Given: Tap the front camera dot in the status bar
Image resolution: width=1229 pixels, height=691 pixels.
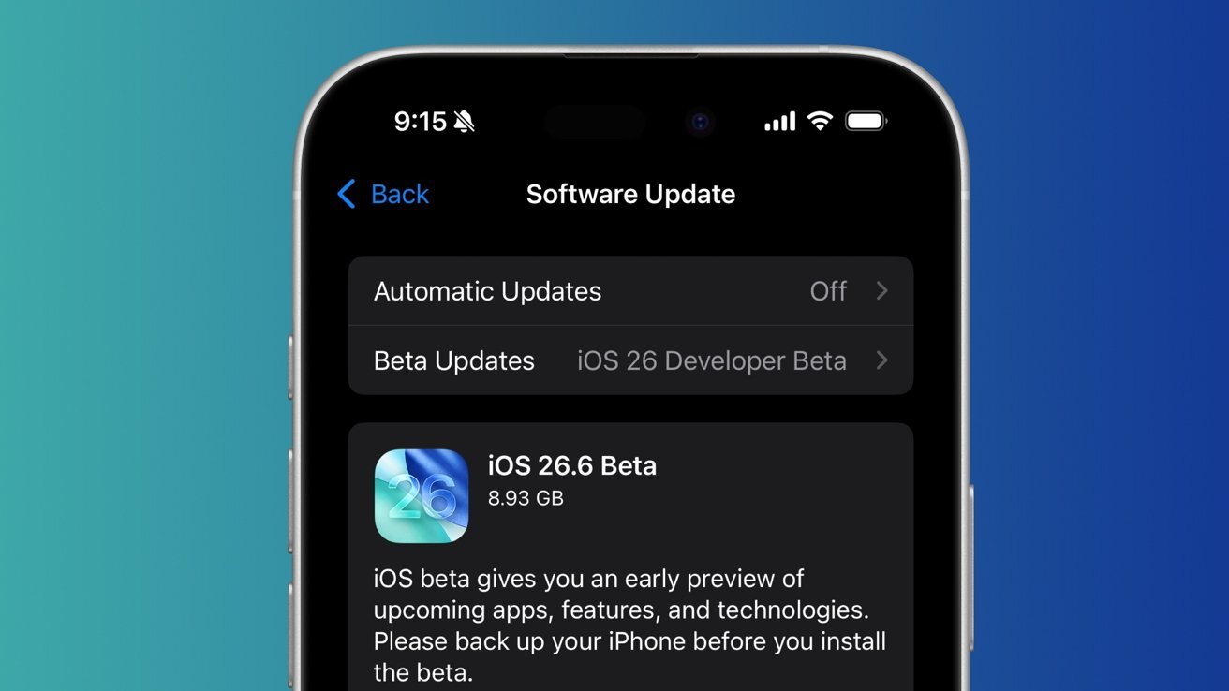Looking at the screenshot, I should coord(700,122).
